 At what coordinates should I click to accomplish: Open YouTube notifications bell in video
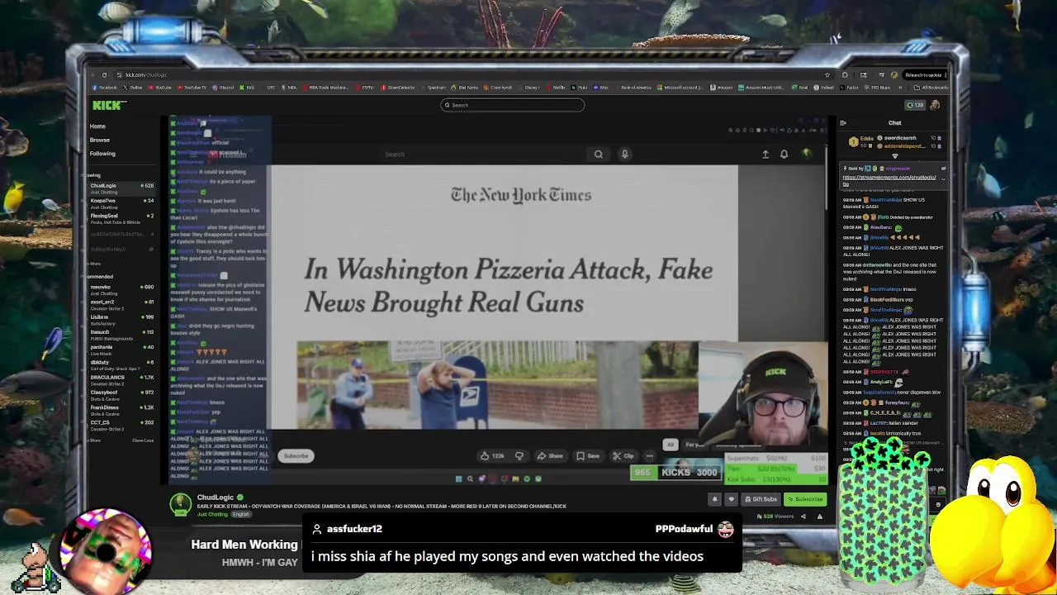click(784, 154)
